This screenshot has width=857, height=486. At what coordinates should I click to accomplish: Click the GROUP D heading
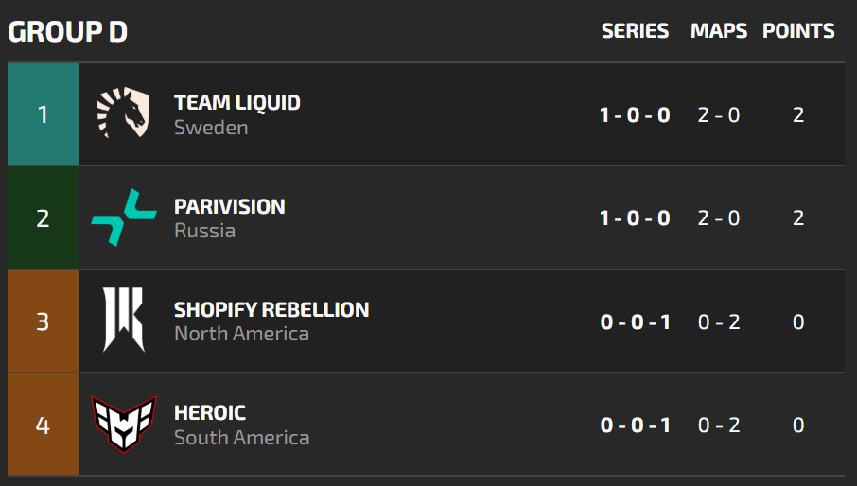[x=68, y=32]
